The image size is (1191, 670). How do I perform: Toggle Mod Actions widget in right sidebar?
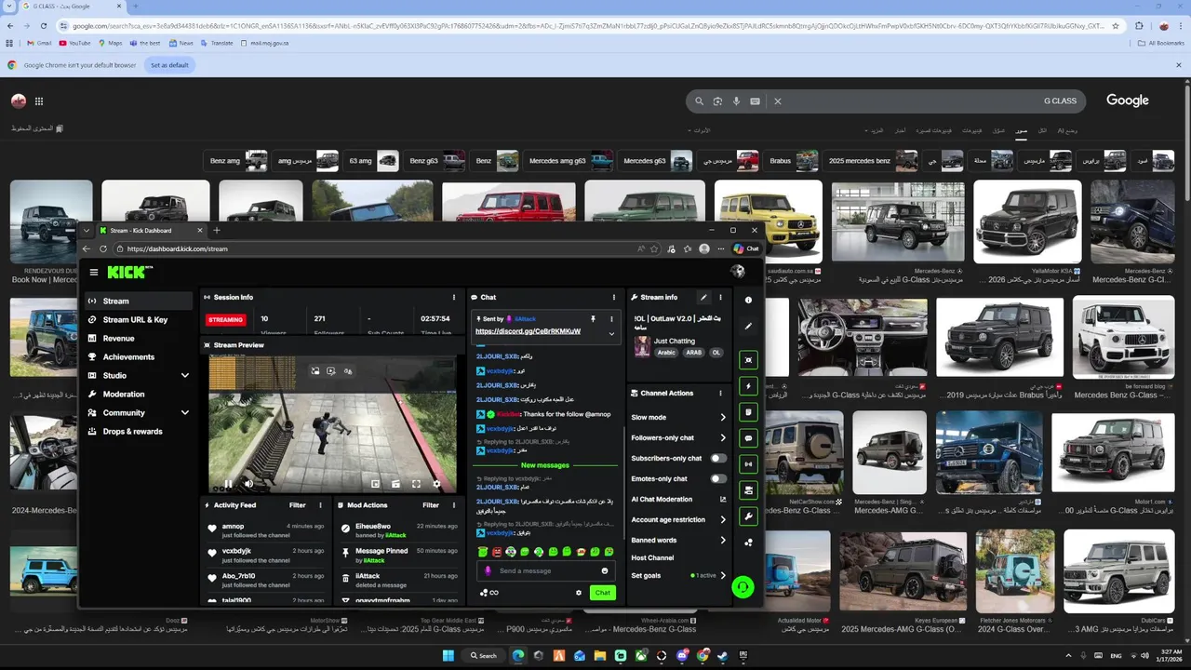[748, 412]
